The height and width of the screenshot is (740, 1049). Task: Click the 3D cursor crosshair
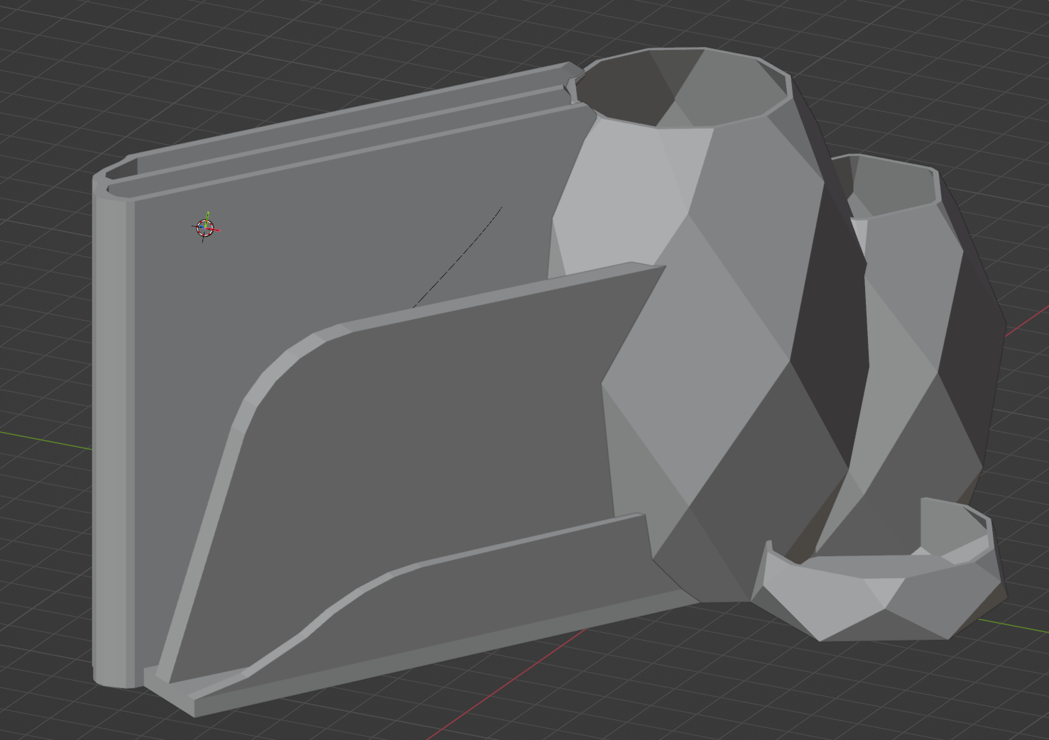[205, 228]
